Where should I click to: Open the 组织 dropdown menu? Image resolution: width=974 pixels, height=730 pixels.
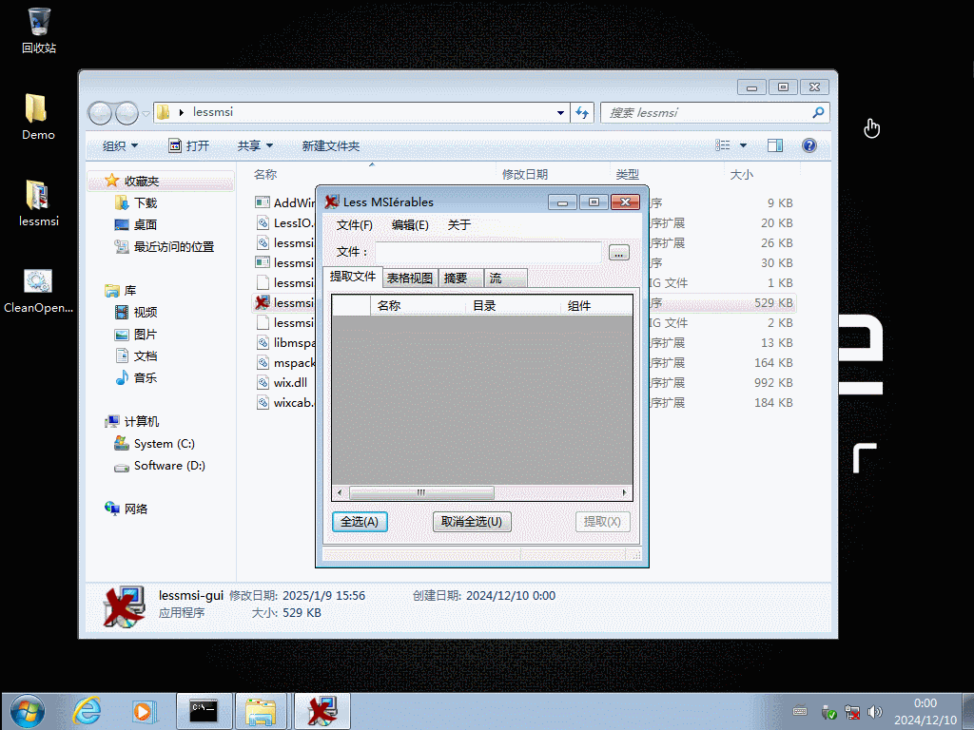[x=120, y=145]
